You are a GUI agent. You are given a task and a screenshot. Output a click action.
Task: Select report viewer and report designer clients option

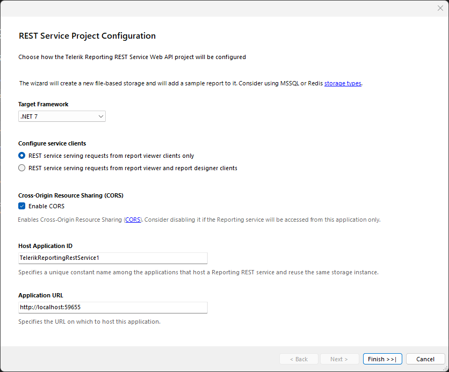click(22, 168)
